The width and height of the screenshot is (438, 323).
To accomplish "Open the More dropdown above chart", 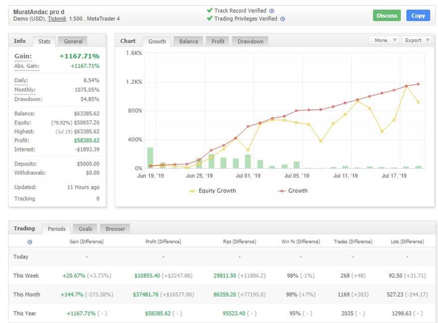I will pos(383,40).
